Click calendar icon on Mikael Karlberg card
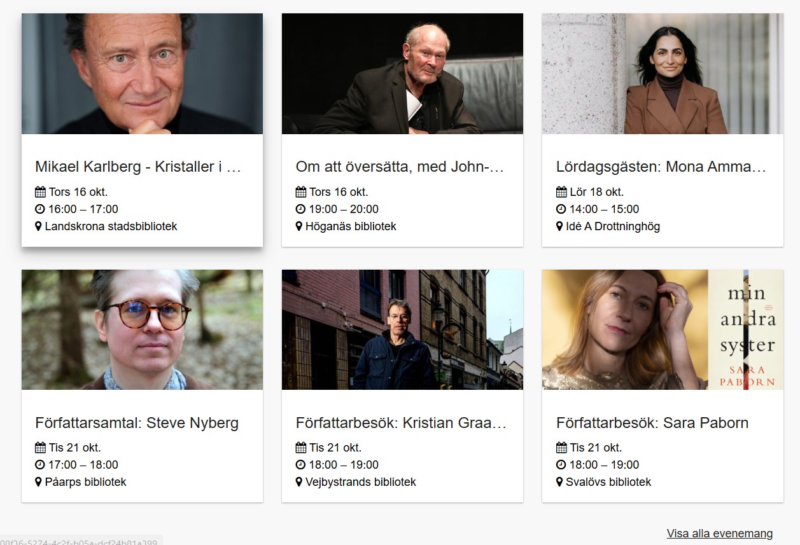The height and width of the screenshot is (545, 800). tap(40, 192)
